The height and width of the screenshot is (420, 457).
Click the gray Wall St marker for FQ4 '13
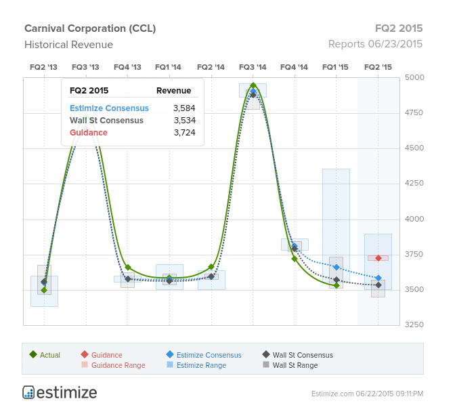pos(128,279)
